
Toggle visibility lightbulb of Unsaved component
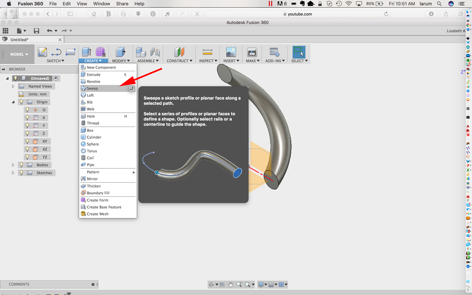tap(16, 78)
